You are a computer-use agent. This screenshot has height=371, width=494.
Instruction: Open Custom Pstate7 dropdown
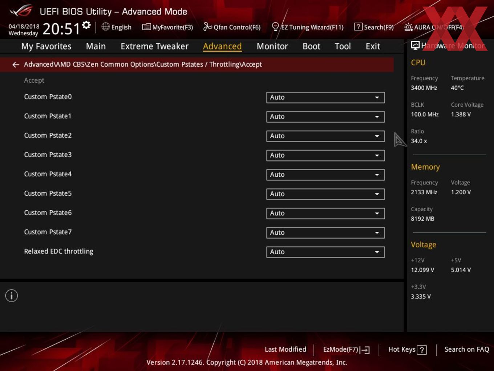click(x=325, y=232)
